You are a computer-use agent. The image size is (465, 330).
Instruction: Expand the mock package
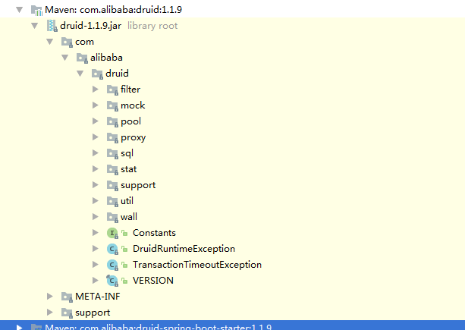pos(95,105)
